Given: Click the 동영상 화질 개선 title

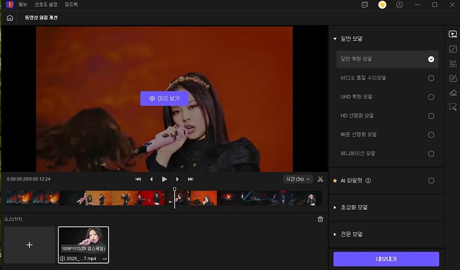Looking at the screenshot, I should click(41, 18).
